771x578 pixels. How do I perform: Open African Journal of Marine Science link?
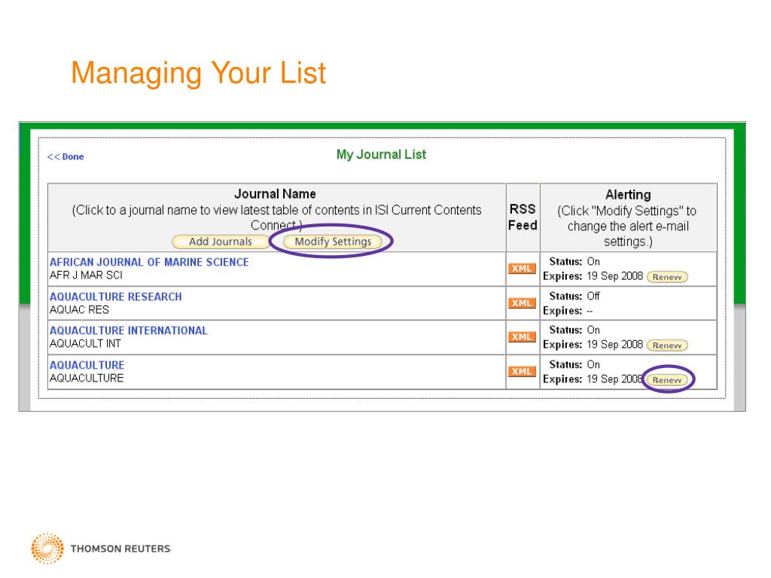150,263
